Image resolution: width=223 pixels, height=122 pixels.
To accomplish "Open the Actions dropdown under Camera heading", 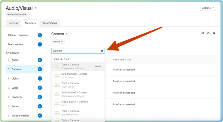I will coord(58,41).
